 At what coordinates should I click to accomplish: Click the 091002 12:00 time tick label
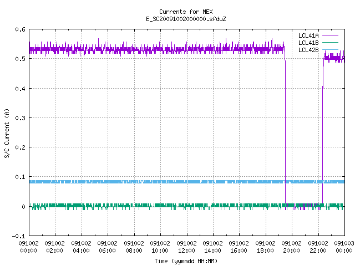pos(186,247)
